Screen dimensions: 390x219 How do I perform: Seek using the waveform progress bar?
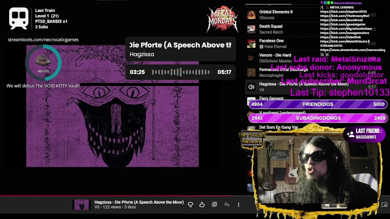coord(181,72)
